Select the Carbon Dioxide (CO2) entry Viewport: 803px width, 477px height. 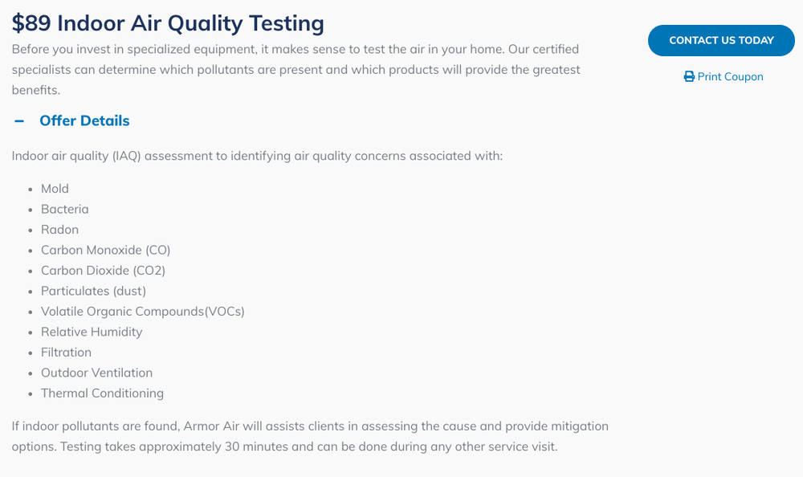pos(103,271)
